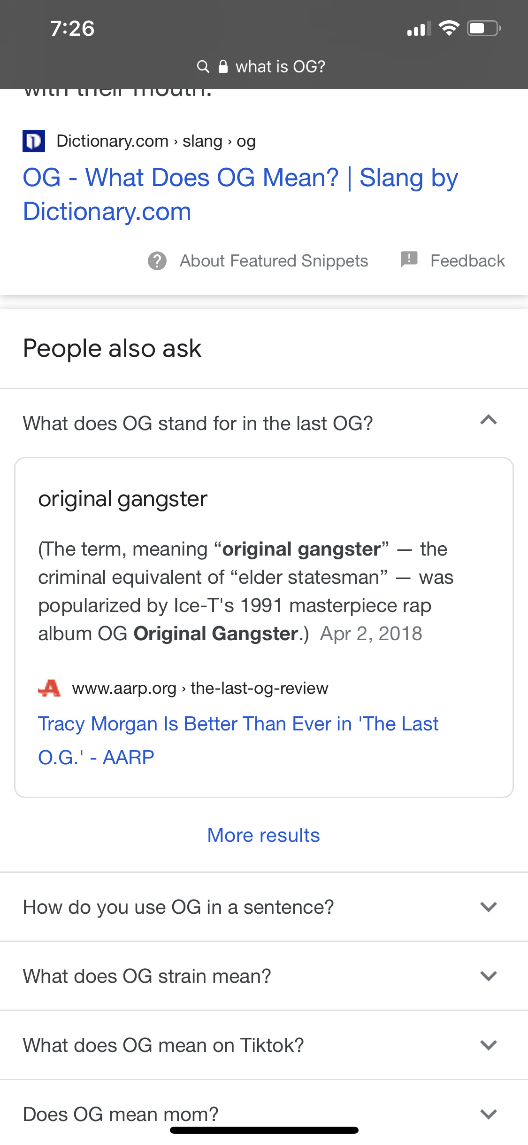Open 'OG - What Does OG Mean?' Dictionary.com link
This screenshot has width=528, height=1145.
click(240, 195)
